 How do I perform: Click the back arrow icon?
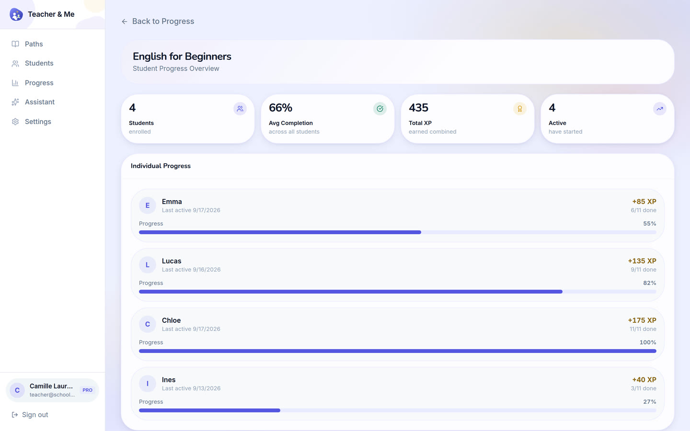(125, 22)
